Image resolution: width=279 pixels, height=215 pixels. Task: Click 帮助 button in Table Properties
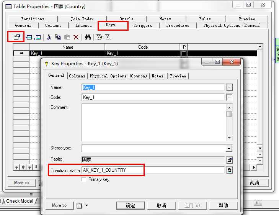tap(254, 183)
